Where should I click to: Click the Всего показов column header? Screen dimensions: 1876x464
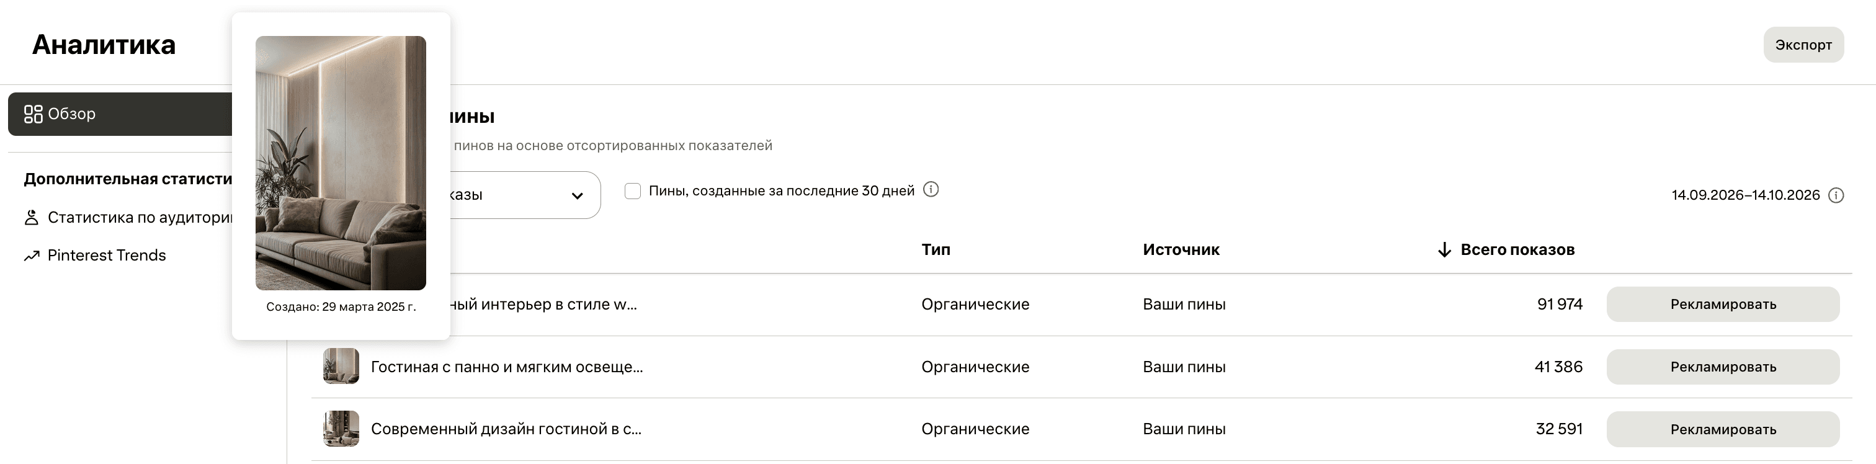(x=1517, y=250)
